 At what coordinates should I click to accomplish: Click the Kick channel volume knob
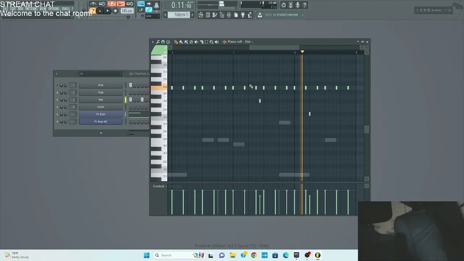66,85
